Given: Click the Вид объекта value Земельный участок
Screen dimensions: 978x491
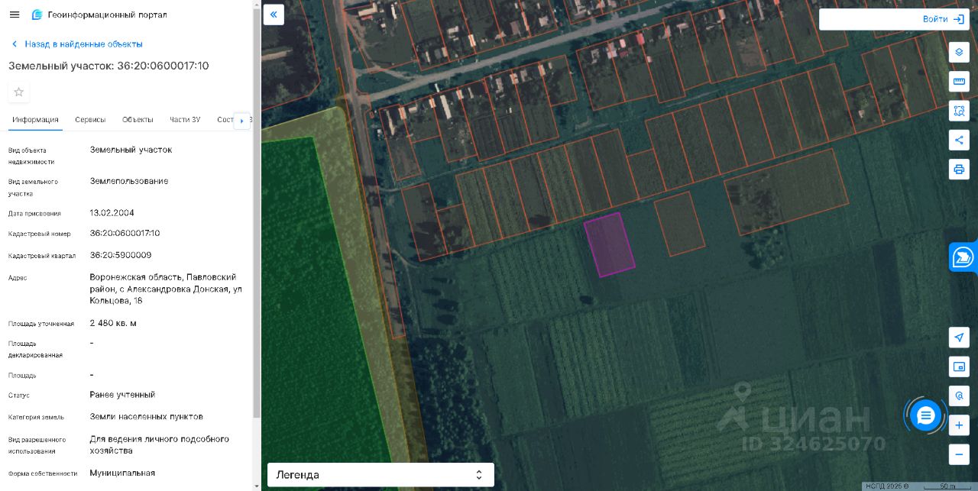Looking at the screenshot, I should point(131,150).
